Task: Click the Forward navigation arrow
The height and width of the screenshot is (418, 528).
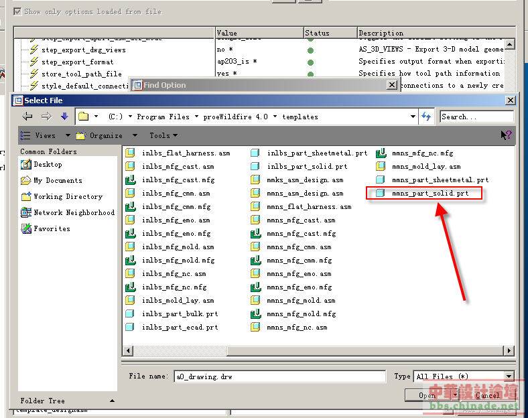Action: (46, 117)
